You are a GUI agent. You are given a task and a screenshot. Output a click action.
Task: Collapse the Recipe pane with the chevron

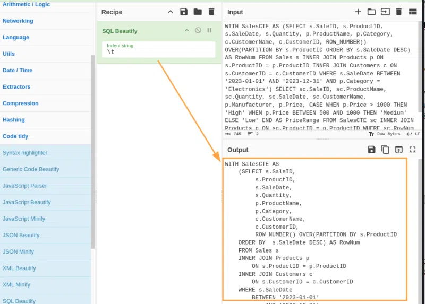[x=170, y=12]
